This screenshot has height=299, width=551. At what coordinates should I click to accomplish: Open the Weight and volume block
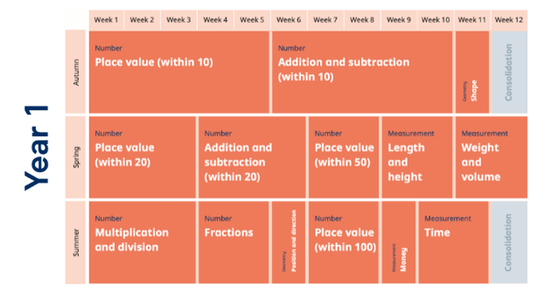(491, 157)
